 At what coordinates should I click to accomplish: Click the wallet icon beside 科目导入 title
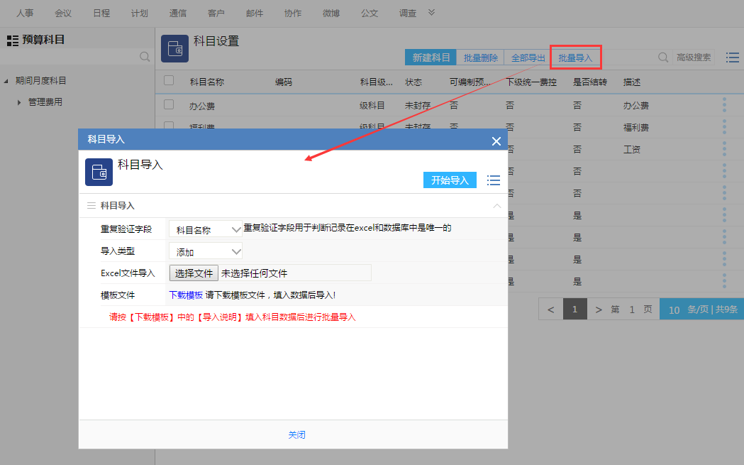tap(99, 172)
